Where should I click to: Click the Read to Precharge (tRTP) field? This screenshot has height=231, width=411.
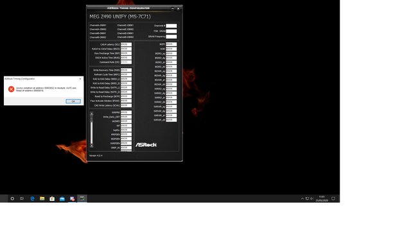pos(126,96)
